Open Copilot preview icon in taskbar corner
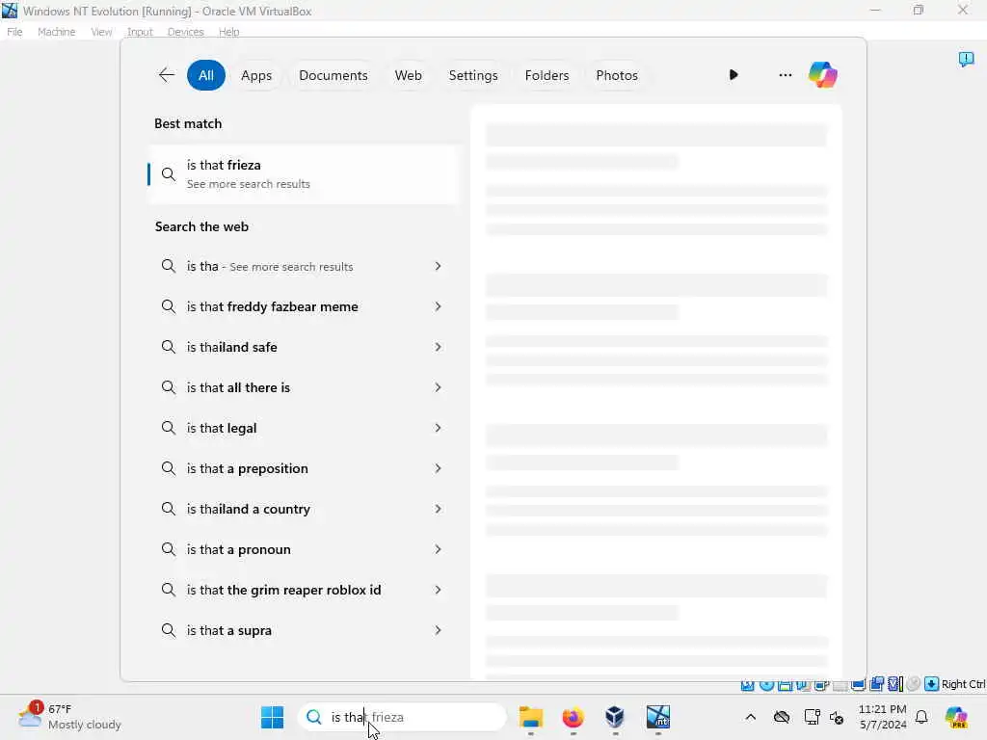Screen dimensions: 987x740 [956, 717]
